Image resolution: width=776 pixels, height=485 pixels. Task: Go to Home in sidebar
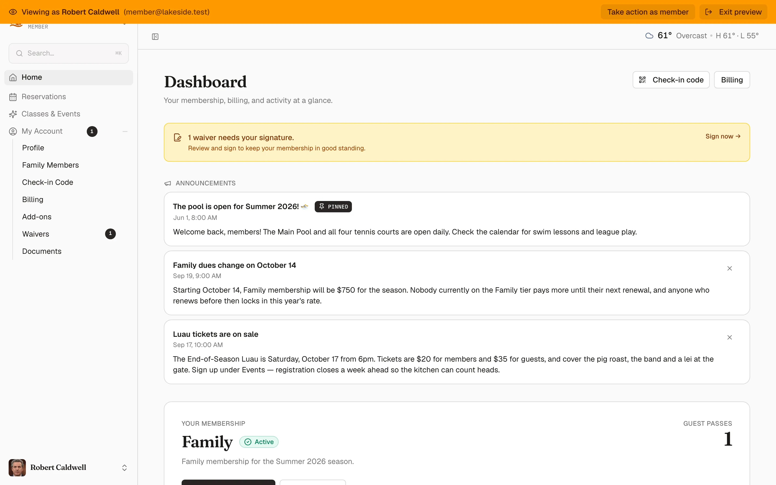(69, 77)
